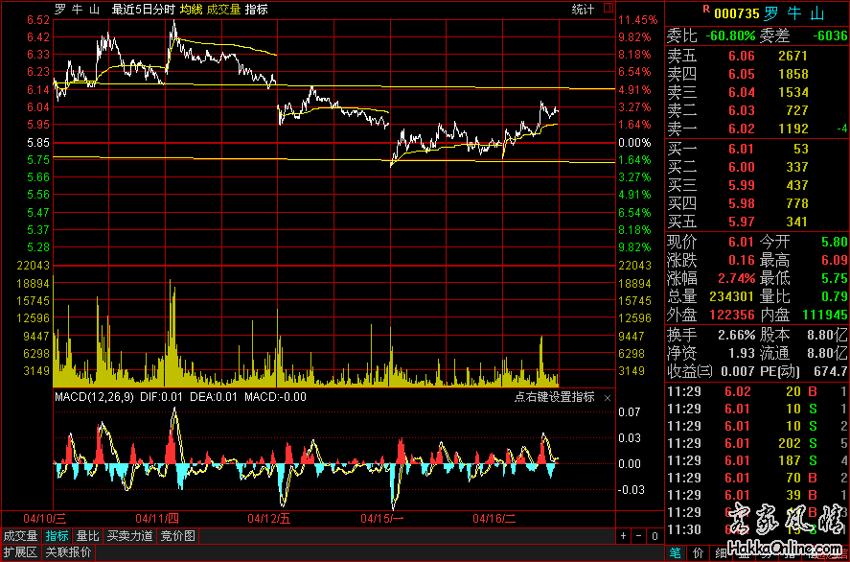Screen dimensions: 850x562
Task: Click the 关联报价 related quotes button
Action: [67, 552]
